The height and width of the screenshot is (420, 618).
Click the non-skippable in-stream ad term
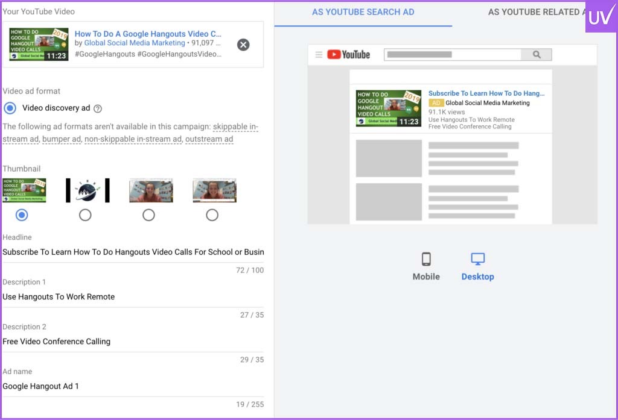[133, 139]
